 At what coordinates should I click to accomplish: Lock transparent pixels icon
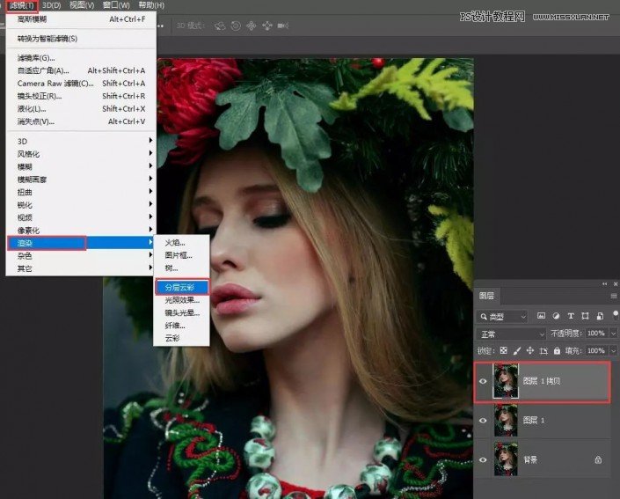click(503, 350)
